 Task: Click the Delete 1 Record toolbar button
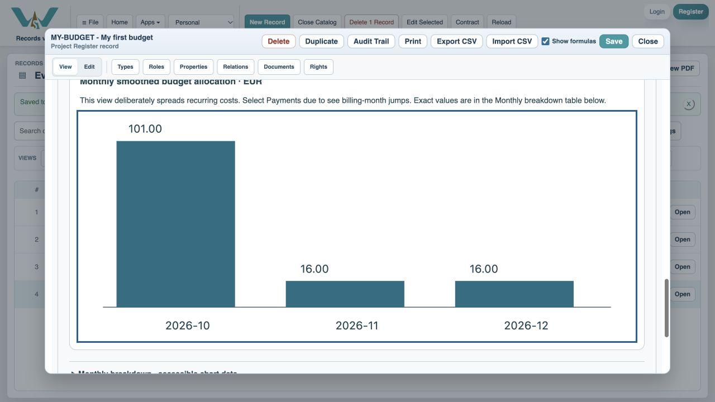371,22
